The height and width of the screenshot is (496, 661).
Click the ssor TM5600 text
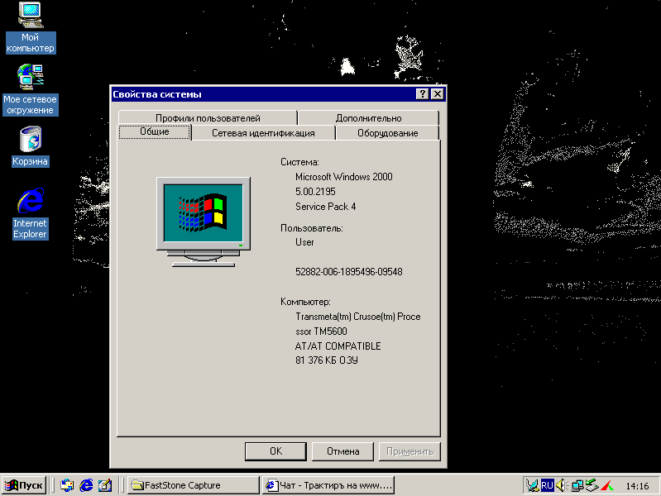tap(321, 331)
